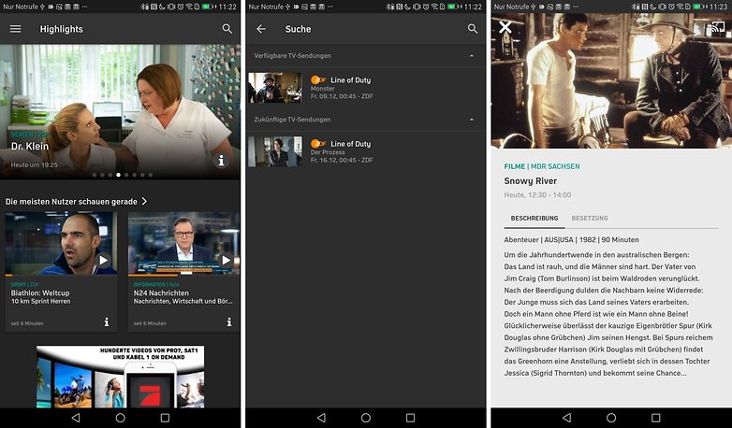Screen dimensions: 732x428
Task: Tap the Snowy River title
Action: tap(531, 181)
